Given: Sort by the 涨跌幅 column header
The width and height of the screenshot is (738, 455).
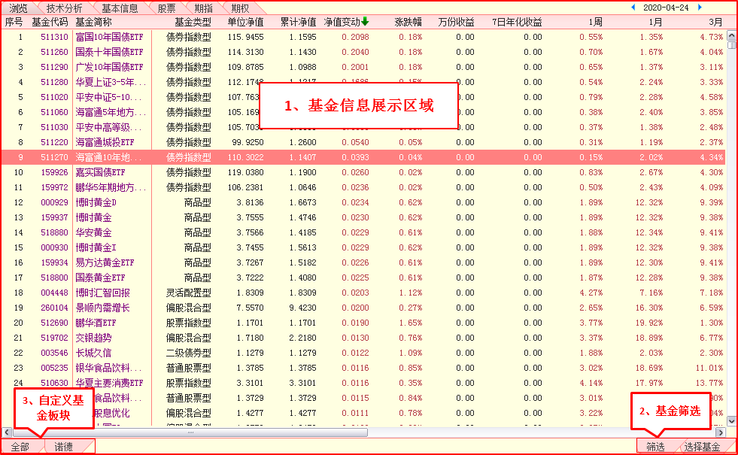Looking at the screenshot, I should point(408,22).
